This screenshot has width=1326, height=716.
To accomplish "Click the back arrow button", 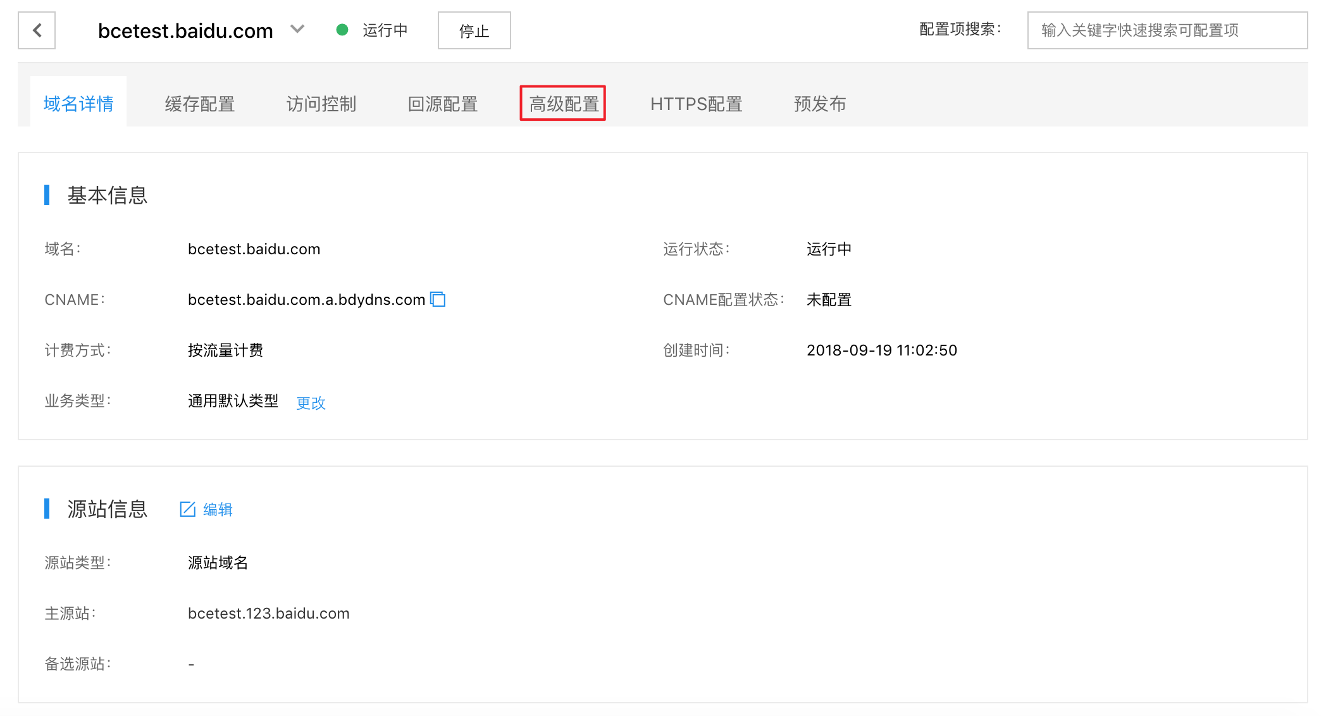I will point(37,30).
